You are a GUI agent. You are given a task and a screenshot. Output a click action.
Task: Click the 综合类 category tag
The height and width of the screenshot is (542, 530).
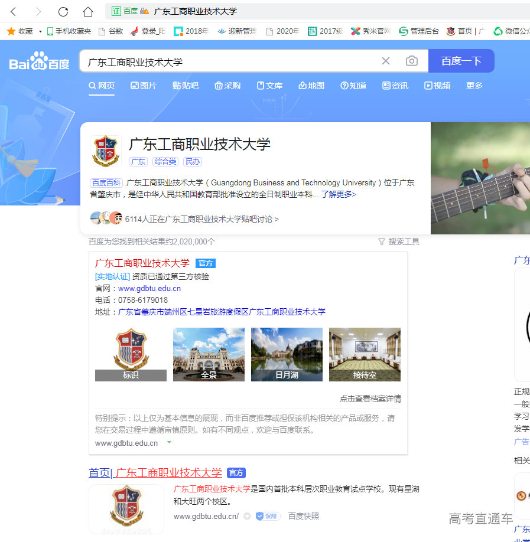pos(165,161)
